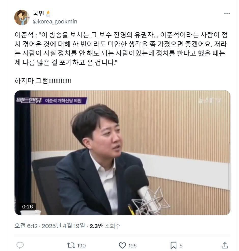Open the 국민 profile avatar picture

click(x=22, y=18)
